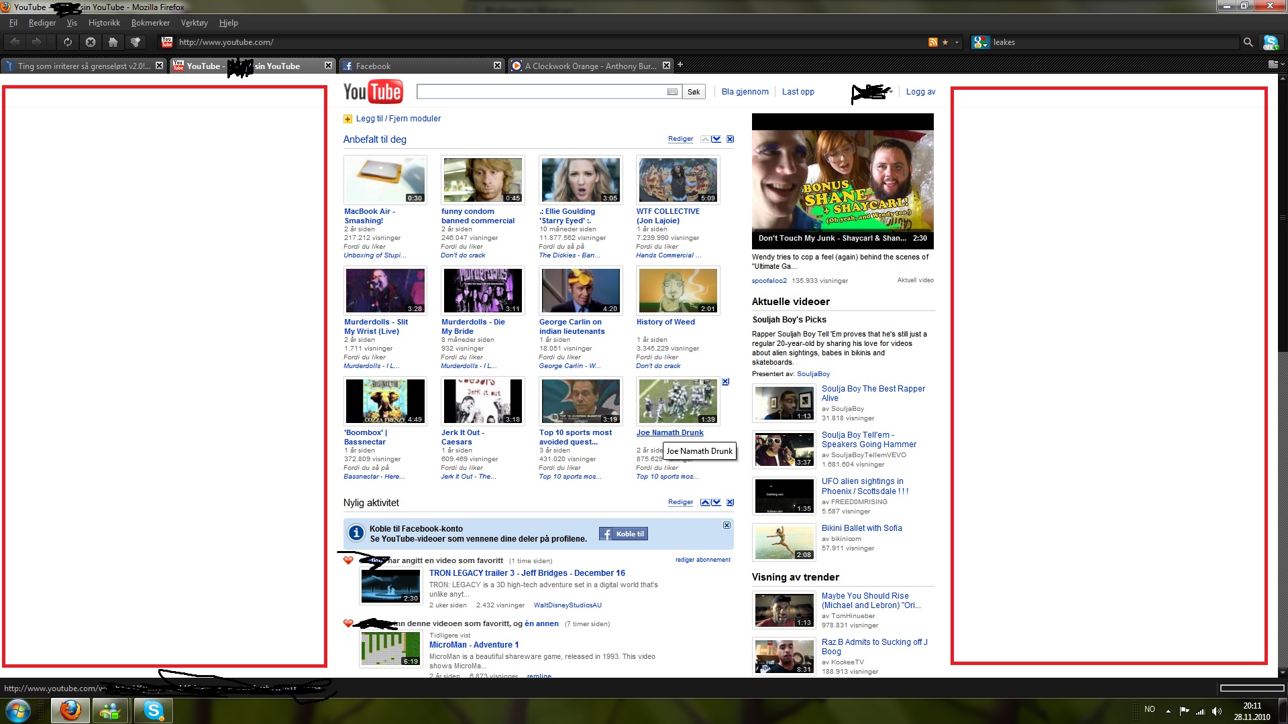Click Legg til / Fjern moduler link
The image size is (1288, 724).
click(398, 119)
